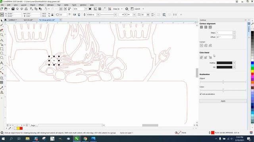Viewport: 254px width, 142px height.
Task: Click the Open folder icon
Action: (x=6, y=9)
